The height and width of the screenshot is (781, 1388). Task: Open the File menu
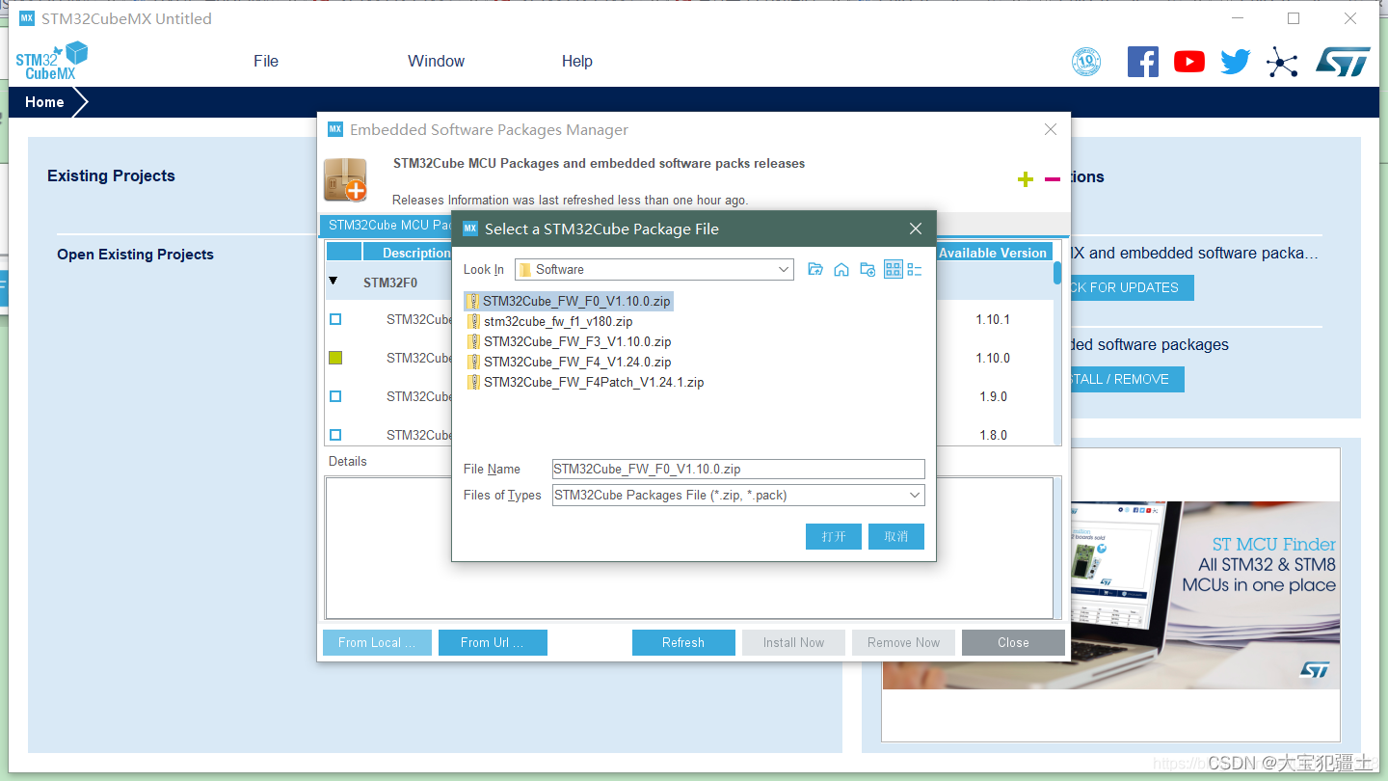(x=266, y=61)
